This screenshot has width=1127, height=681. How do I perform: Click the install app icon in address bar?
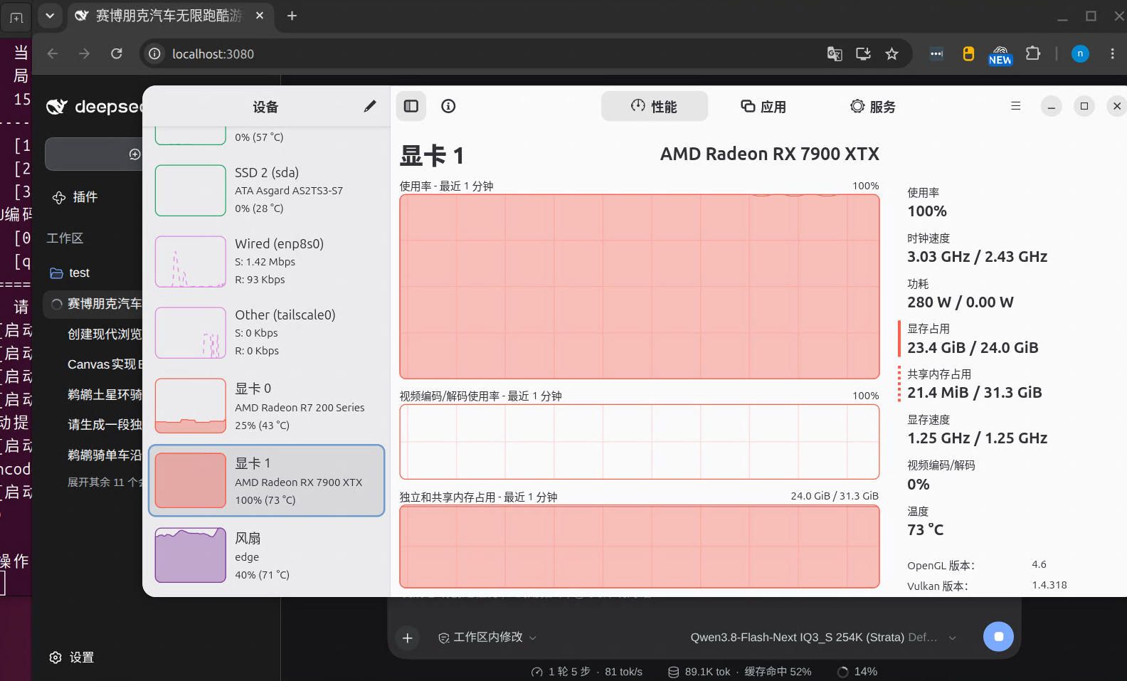(x=863, y=53)
